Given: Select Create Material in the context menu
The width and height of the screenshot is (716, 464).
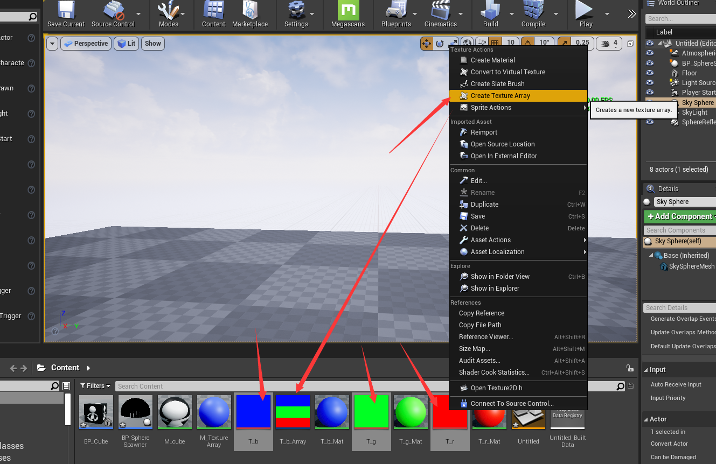Looking at the screenshot, I should [518, 60].
